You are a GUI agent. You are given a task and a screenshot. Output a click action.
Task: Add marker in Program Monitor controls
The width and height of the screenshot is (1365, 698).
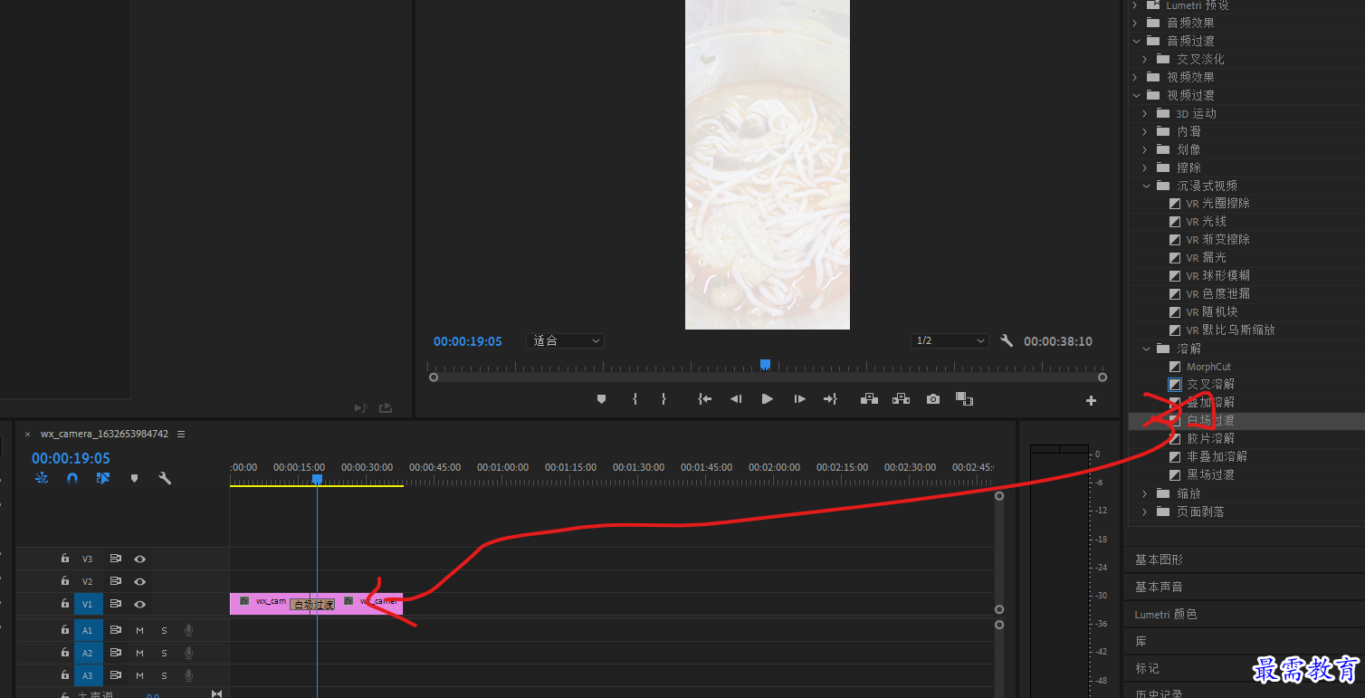[x=601, y=399]
